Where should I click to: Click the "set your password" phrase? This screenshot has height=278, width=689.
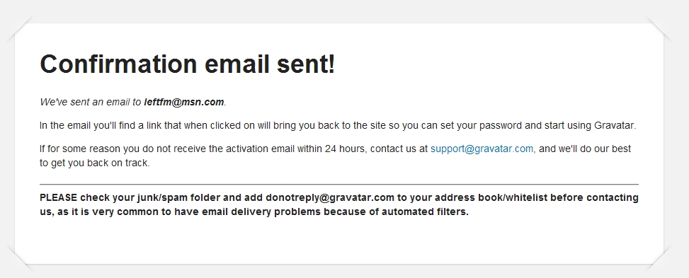pyautogui.click(x=482, y=125)
